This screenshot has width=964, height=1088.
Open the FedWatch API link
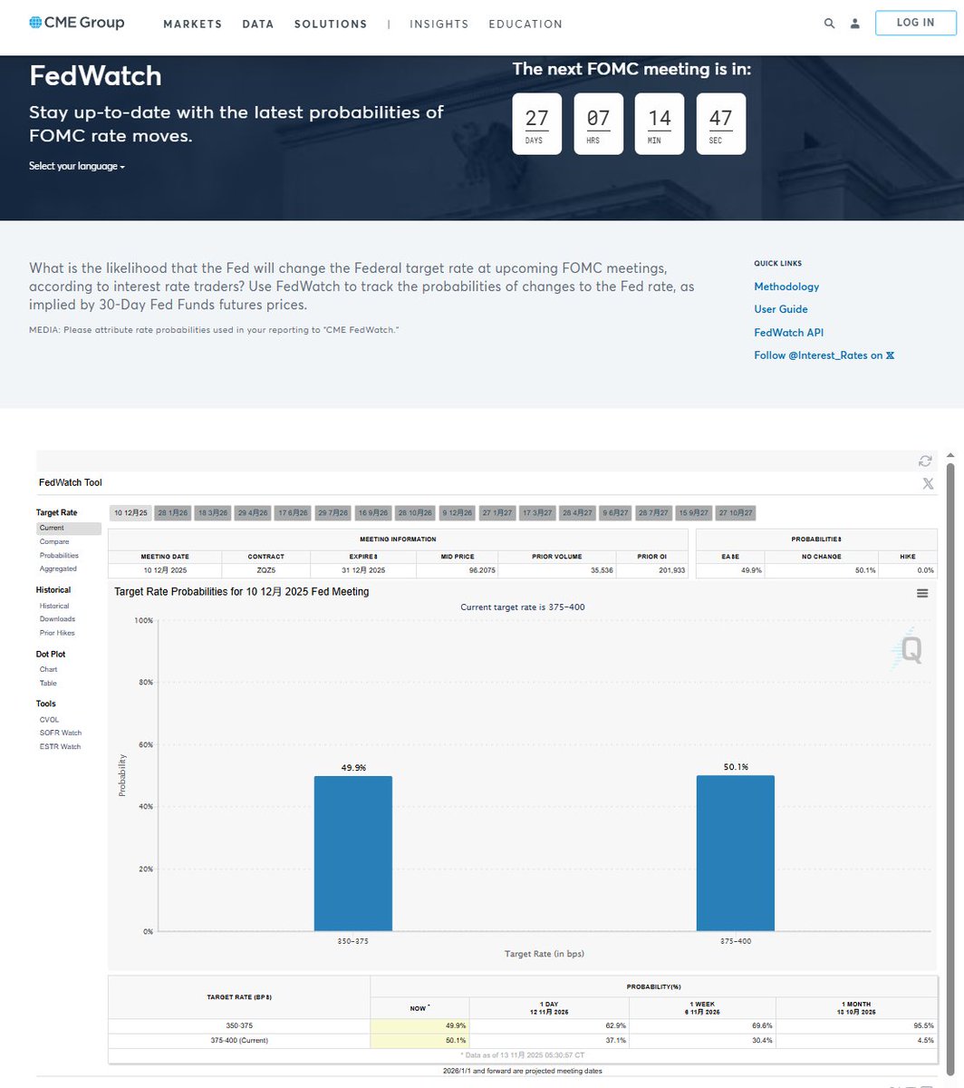pos(788,333)
